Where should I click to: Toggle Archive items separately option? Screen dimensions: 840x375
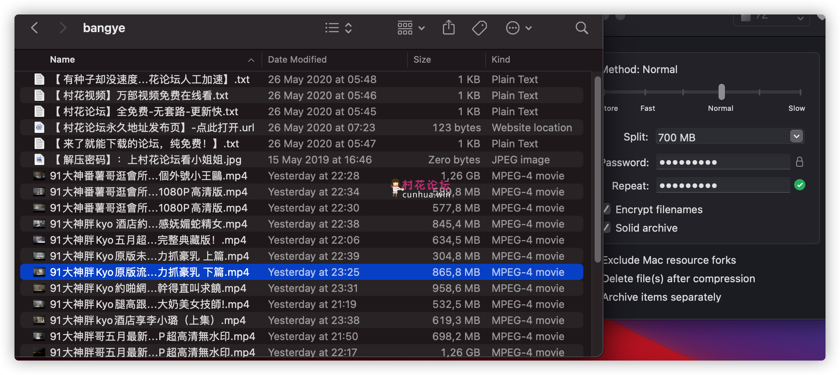662,297
